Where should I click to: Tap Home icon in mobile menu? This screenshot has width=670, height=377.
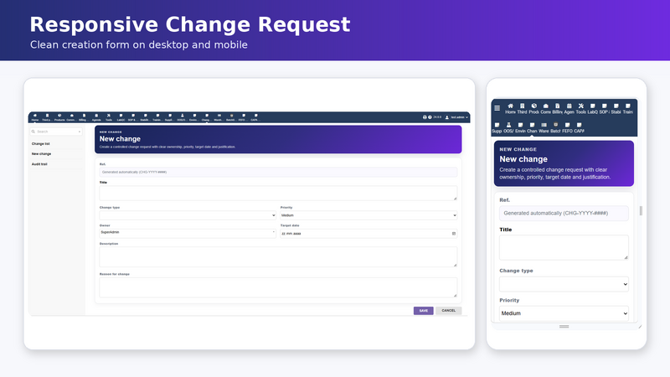(x=510, y=106)
